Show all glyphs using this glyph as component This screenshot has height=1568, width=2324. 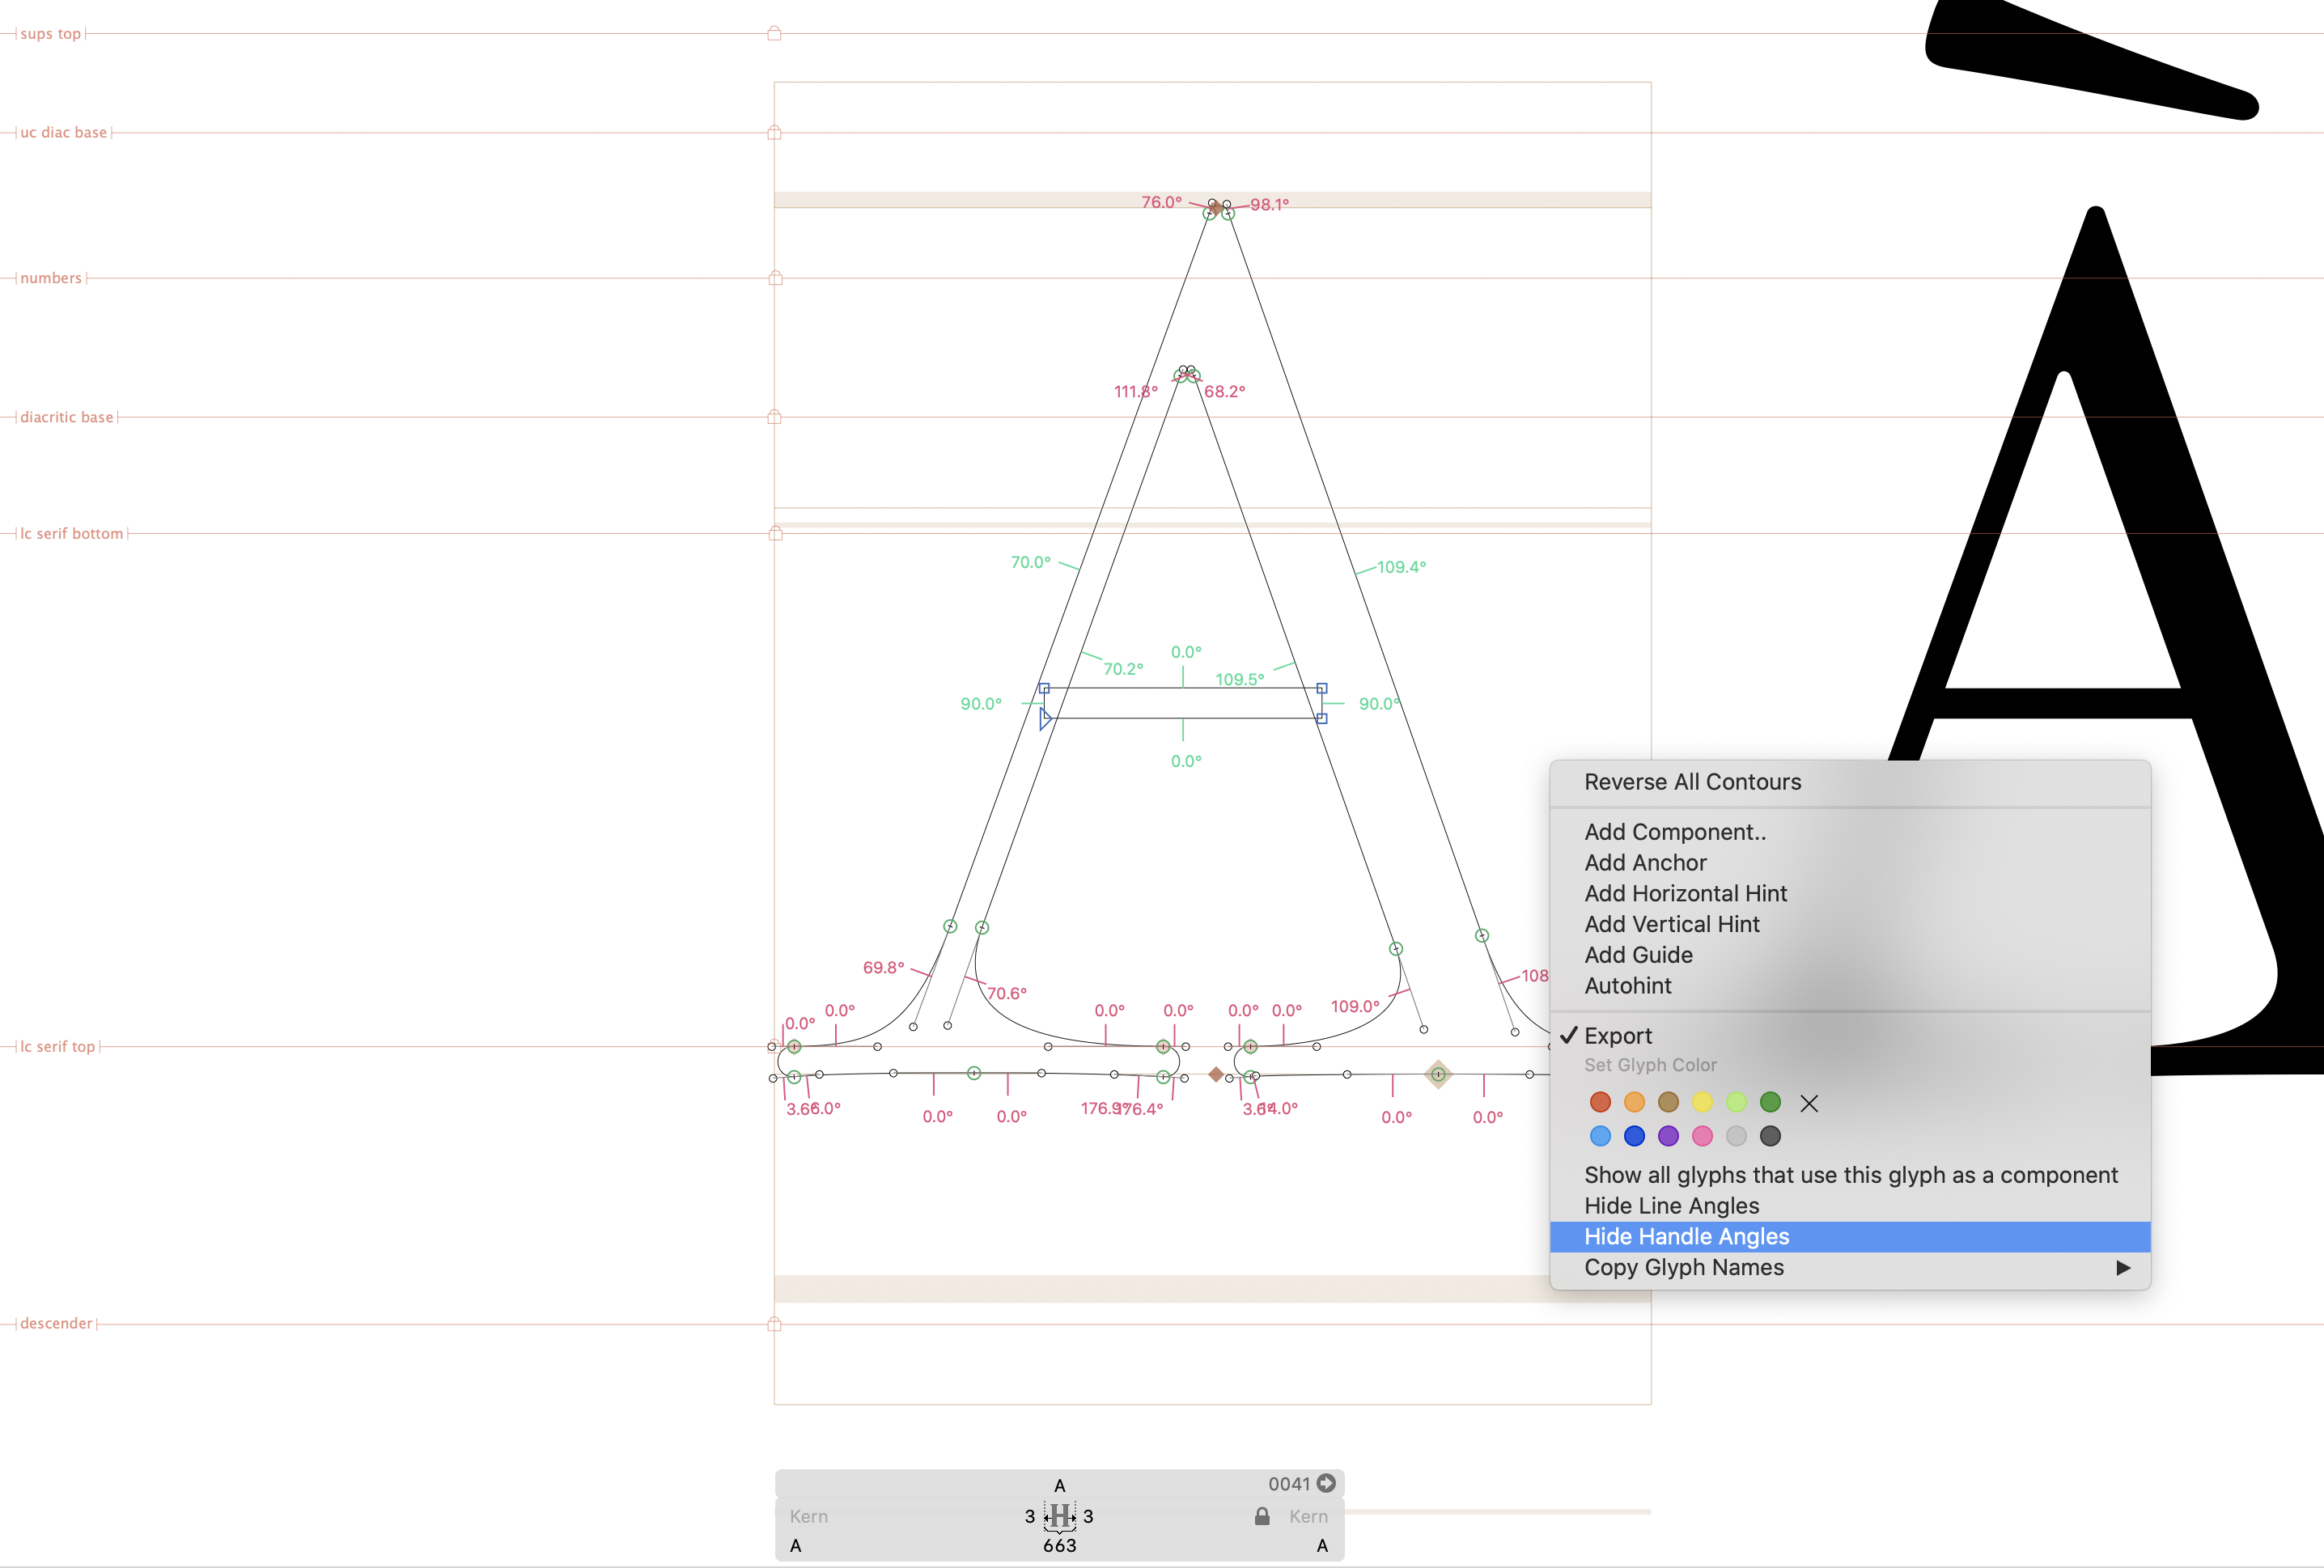1850,1175
